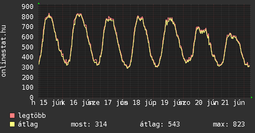255x133 pixels.
Task: Click the 0 y-axis label
Action: (32, 97)
